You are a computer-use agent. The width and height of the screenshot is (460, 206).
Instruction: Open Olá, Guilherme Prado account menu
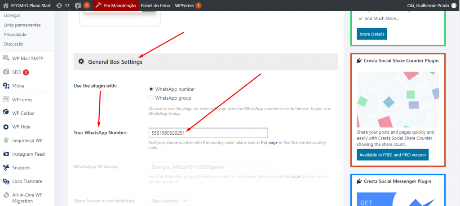(433, 5)
